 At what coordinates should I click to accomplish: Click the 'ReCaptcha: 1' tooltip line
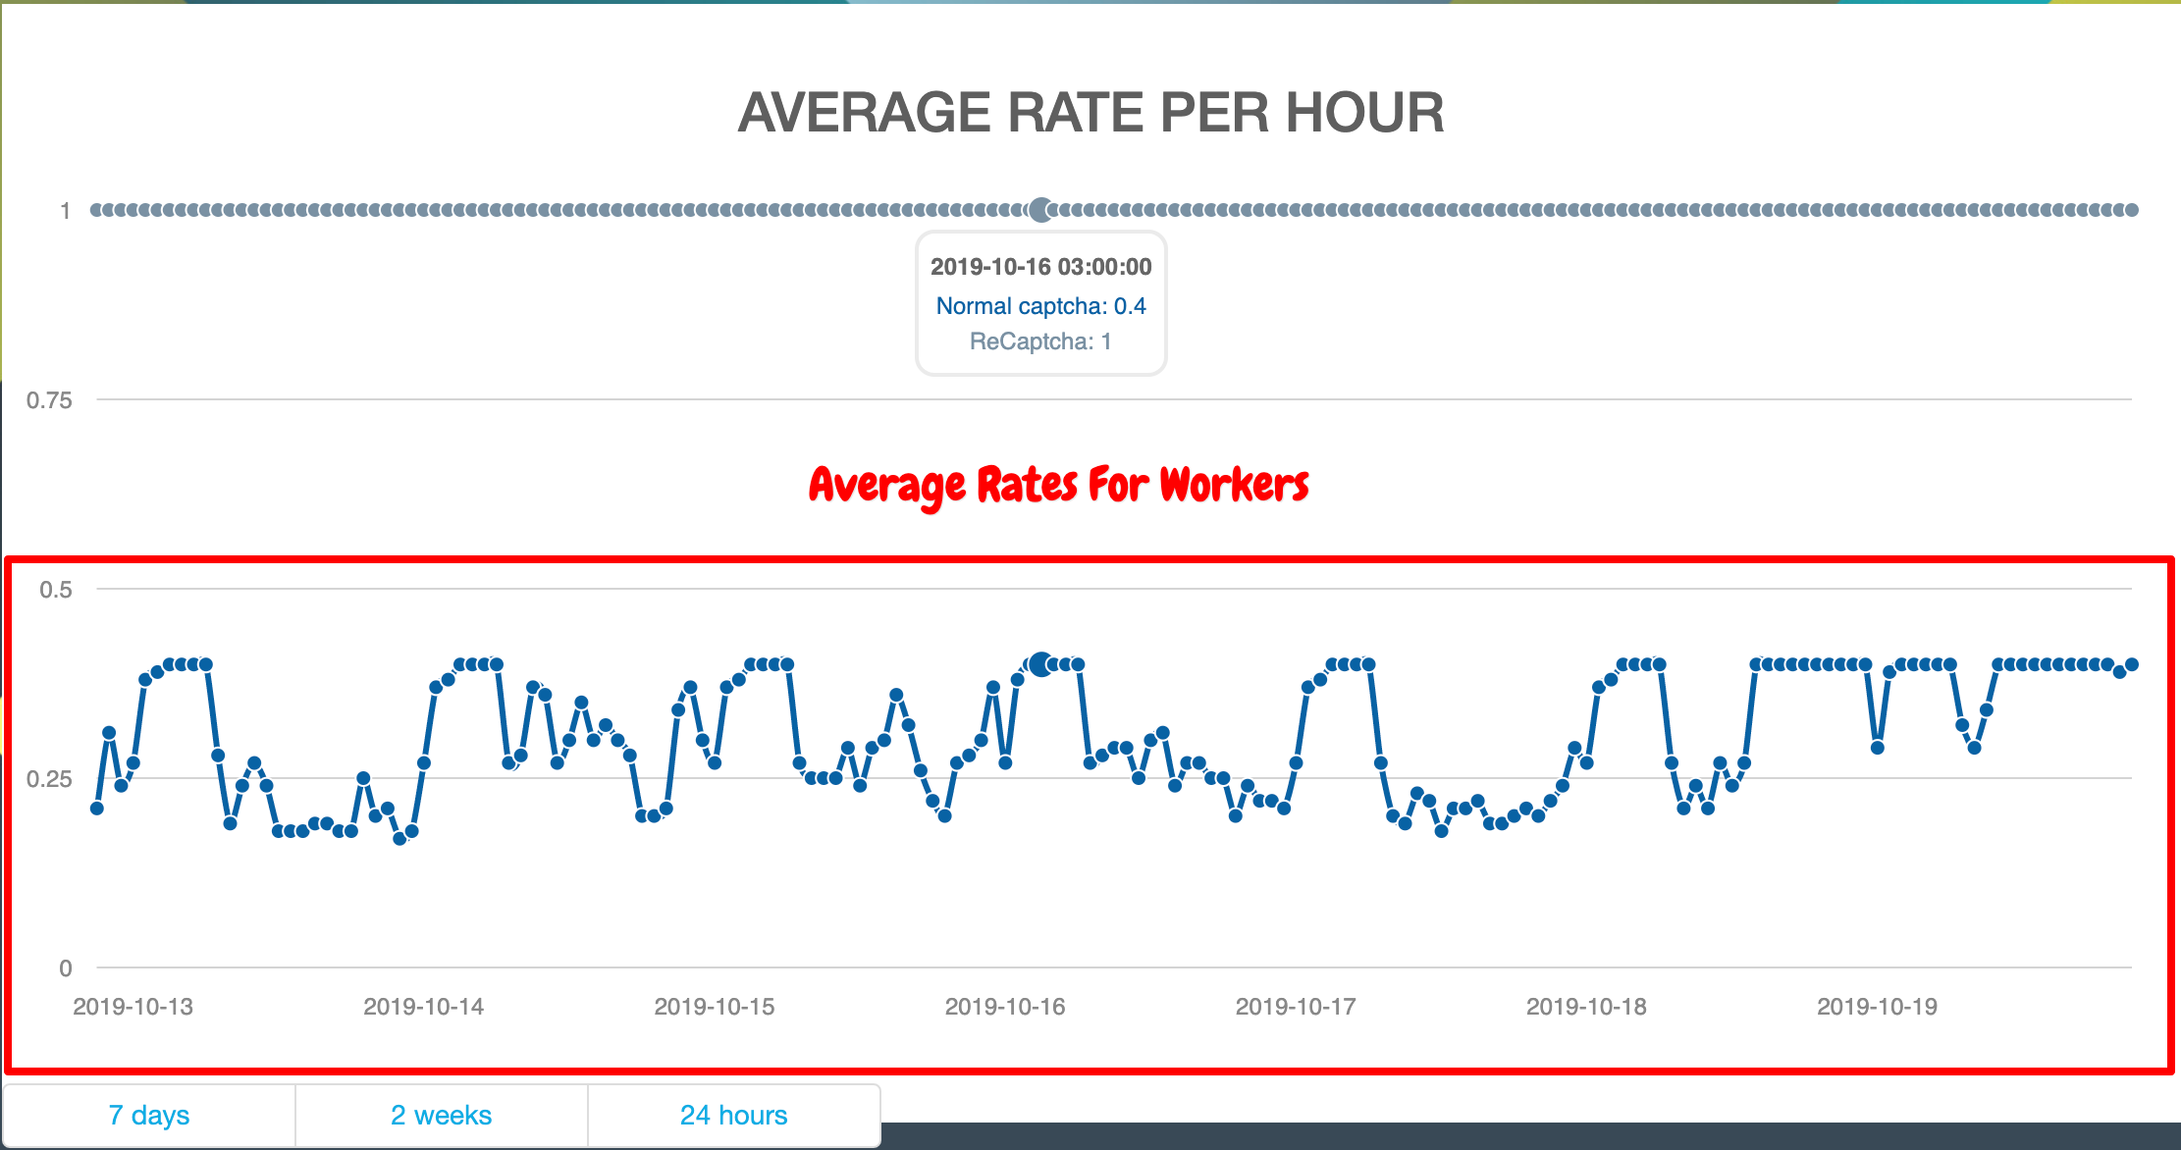[x=1040, y=341]
